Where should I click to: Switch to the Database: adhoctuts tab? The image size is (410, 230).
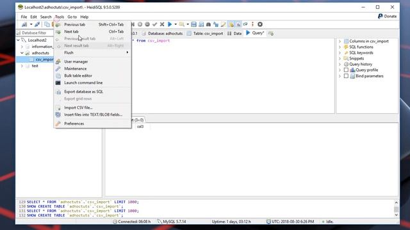click(162, 33)
